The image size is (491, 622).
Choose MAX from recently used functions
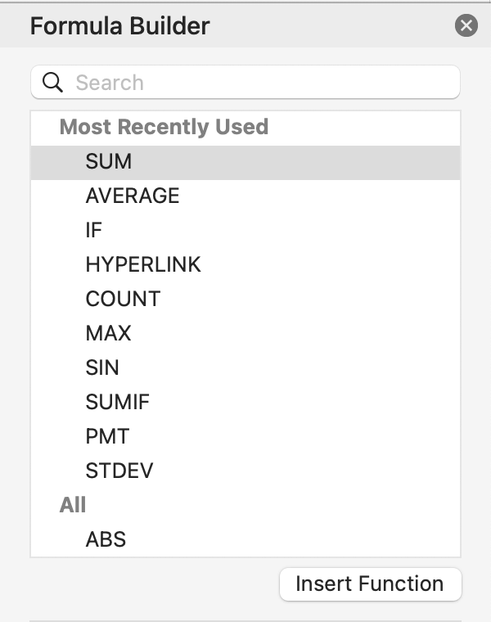pos(108,333)
